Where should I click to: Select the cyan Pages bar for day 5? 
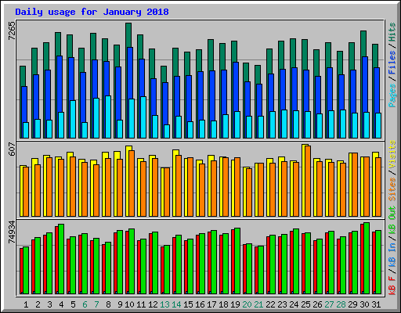[73, 119]
